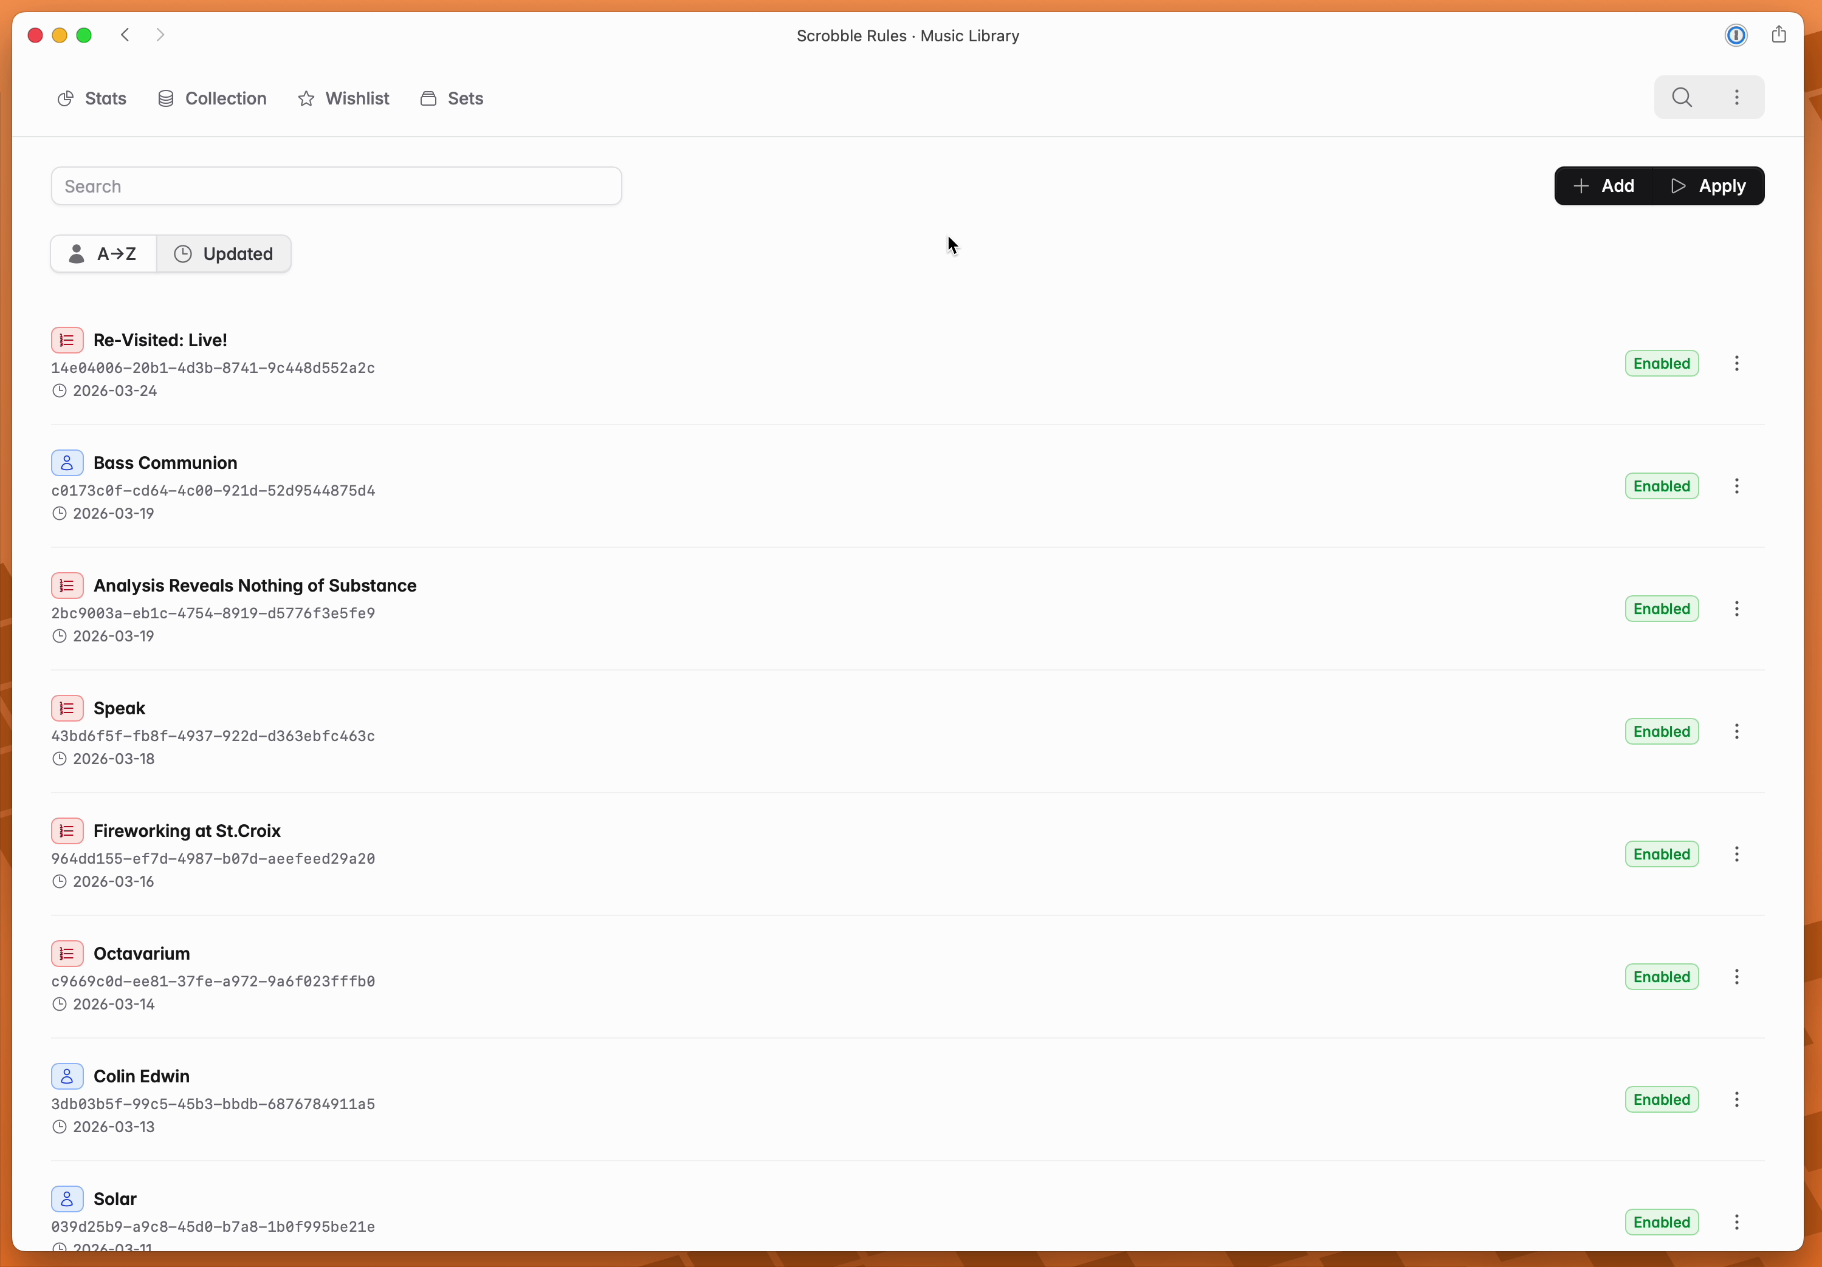Toggle Enabled badge for Colin Edwin
The height and width of the screenshot is (1267, 1822).
click(1662, 1100)
